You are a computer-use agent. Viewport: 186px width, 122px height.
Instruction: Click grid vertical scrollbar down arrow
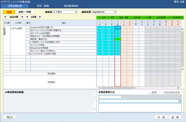click(x=183, y=69)
